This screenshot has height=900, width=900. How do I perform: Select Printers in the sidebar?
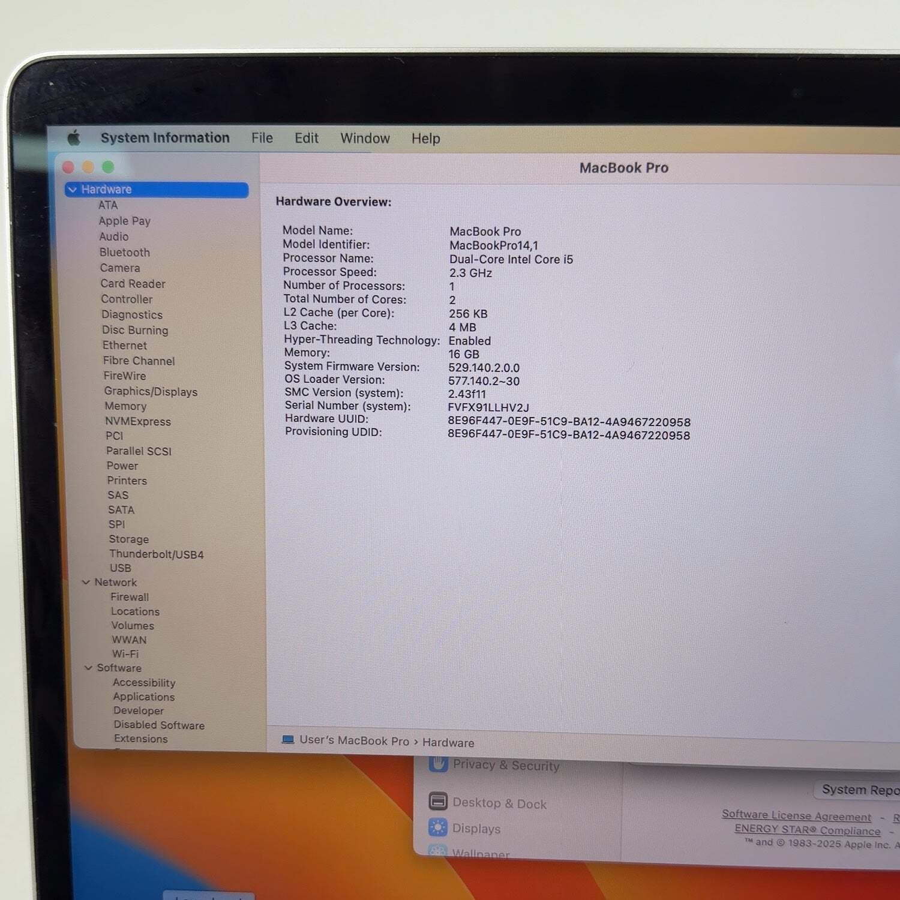(x=127, y=481)
